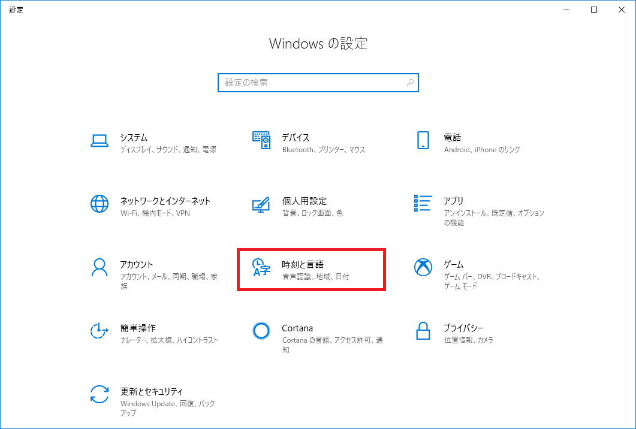The height and width of the screenshot is (429, 636).
Task: Click the 時刻と言語 clock icon
Action: pyautogui.click(x=261, y=267)
